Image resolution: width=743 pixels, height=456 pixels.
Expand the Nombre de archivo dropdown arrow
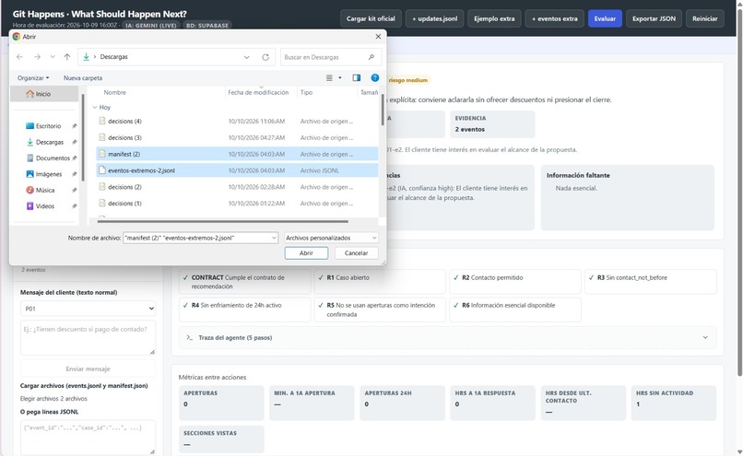tap(274, 239)
